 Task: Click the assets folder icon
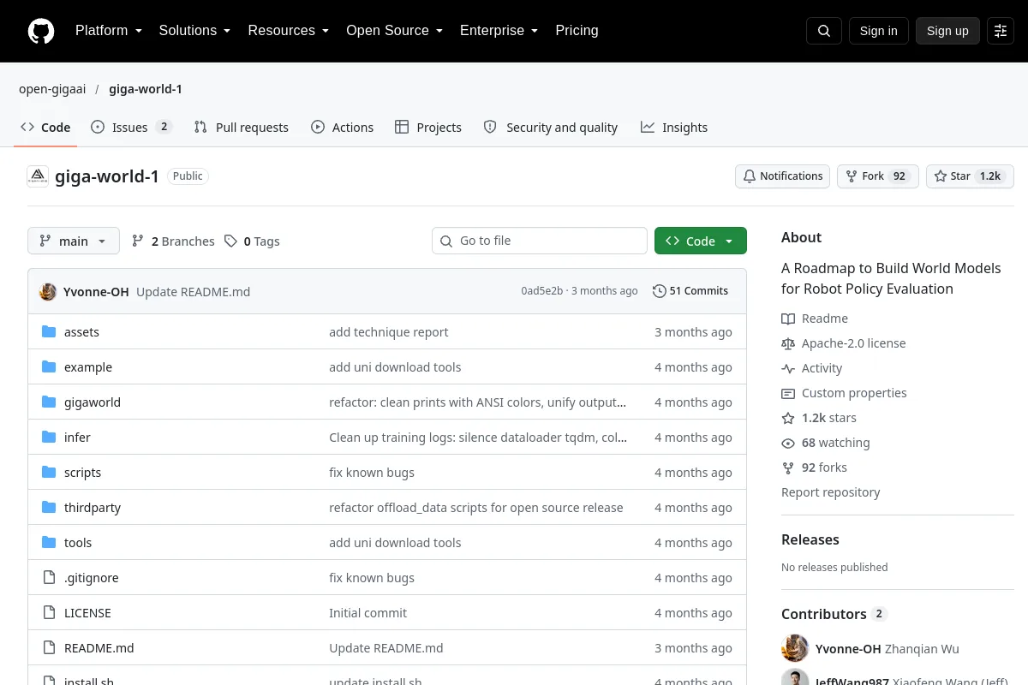49,332
